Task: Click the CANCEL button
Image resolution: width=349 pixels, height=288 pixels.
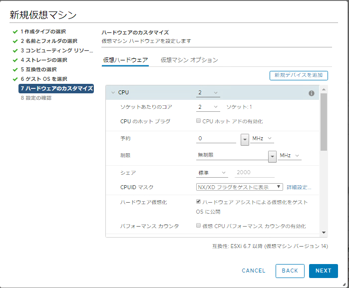Action: [x=254, y=271]
